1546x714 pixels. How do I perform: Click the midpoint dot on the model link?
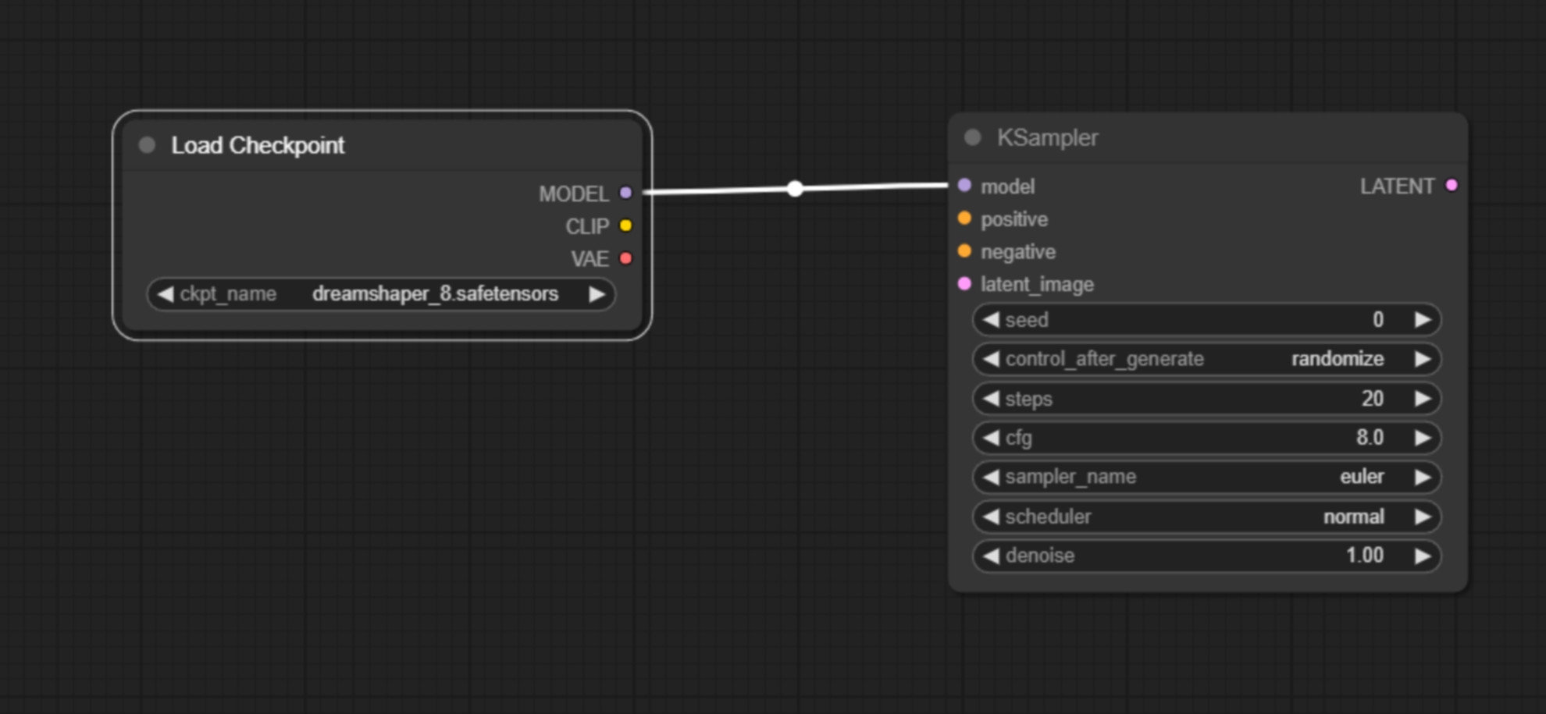795,189
